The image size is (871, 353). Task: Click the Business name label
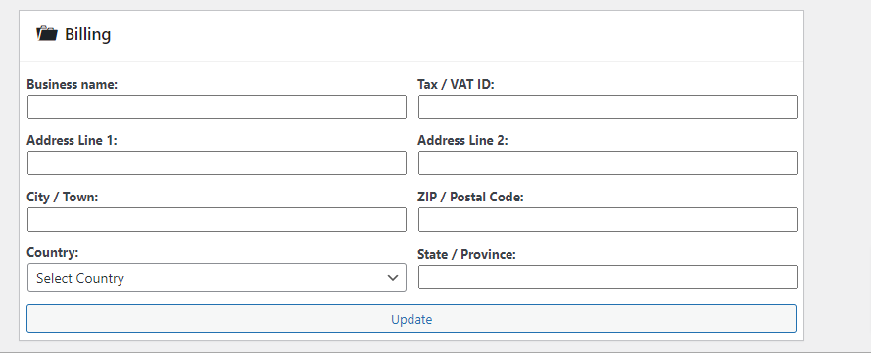(73, 84)
